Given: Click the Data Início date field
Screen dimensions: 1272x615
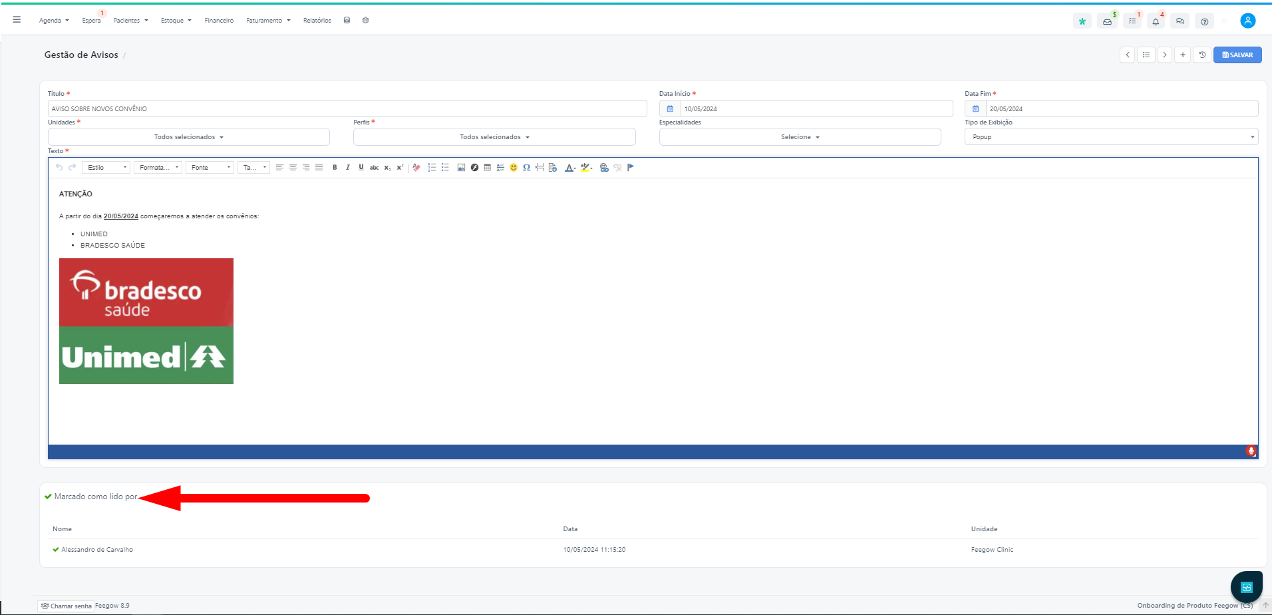Looking at the screenshot, I should pyautogui.click(x=816, y=108).
